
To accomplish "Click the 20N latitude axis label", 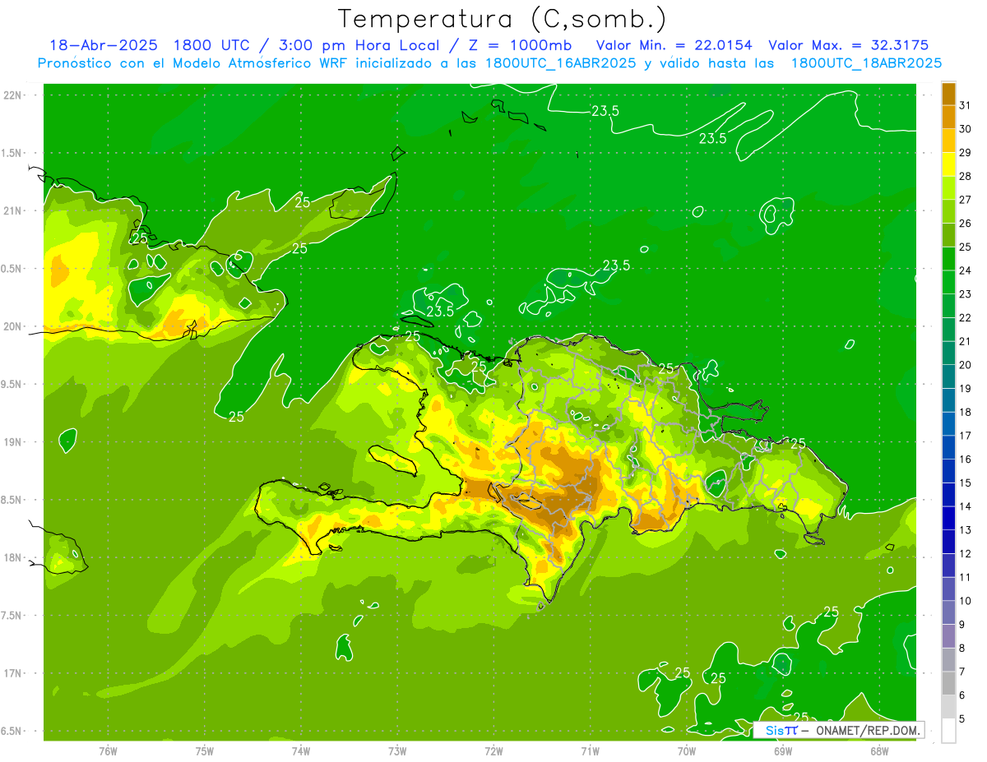I will pyautogui.click(x=13, y=326).
